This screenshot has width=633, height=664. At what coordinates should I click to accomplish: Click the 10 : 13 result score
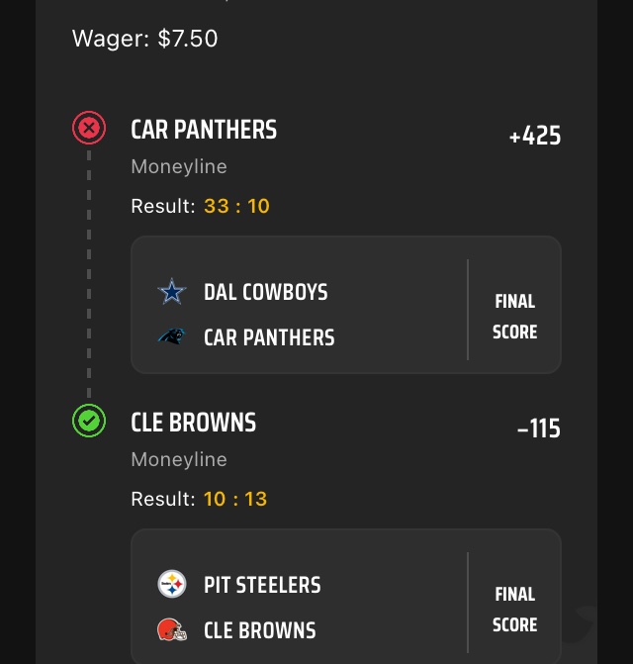pos(235,499)
